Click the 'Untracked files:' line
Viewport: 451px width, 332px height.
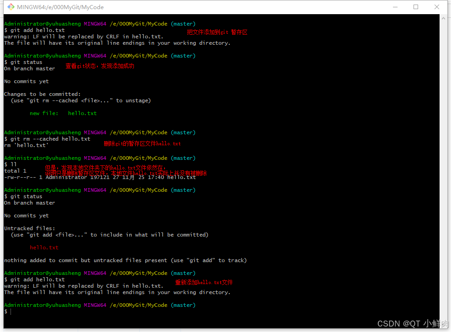(30, 228)
